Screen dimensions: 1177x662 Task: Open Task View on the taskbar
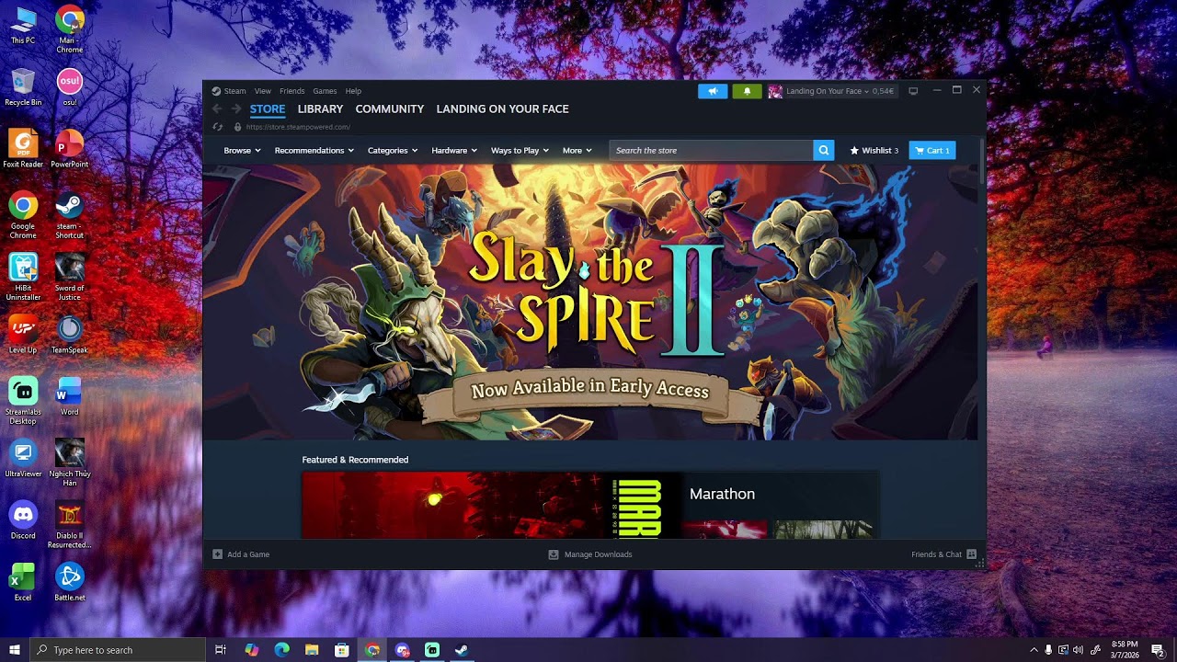click(221, 650)
